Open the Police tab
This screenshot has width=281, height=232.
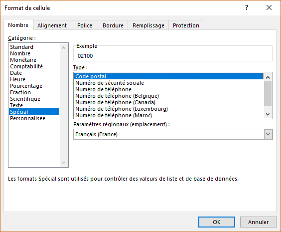85,25
